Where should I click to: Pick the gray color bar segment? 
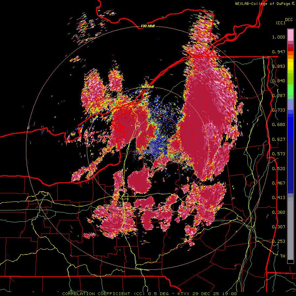pyautogui.click(x=290, y=229)
